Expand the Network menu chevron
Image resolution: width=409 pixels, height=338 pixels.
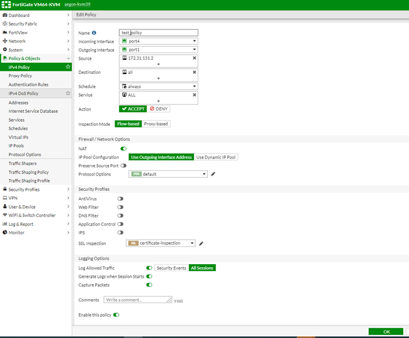[68, 41]
